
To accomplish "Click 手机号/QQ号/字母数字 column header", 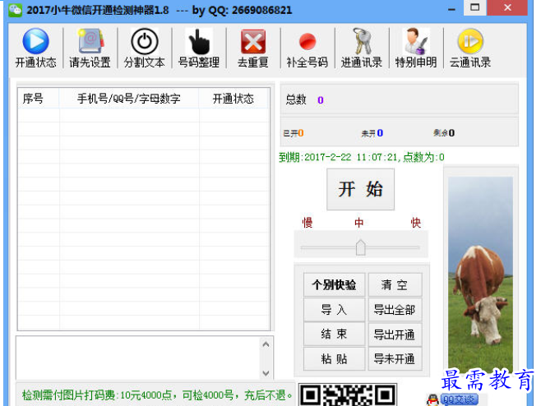I will [129, 99].
